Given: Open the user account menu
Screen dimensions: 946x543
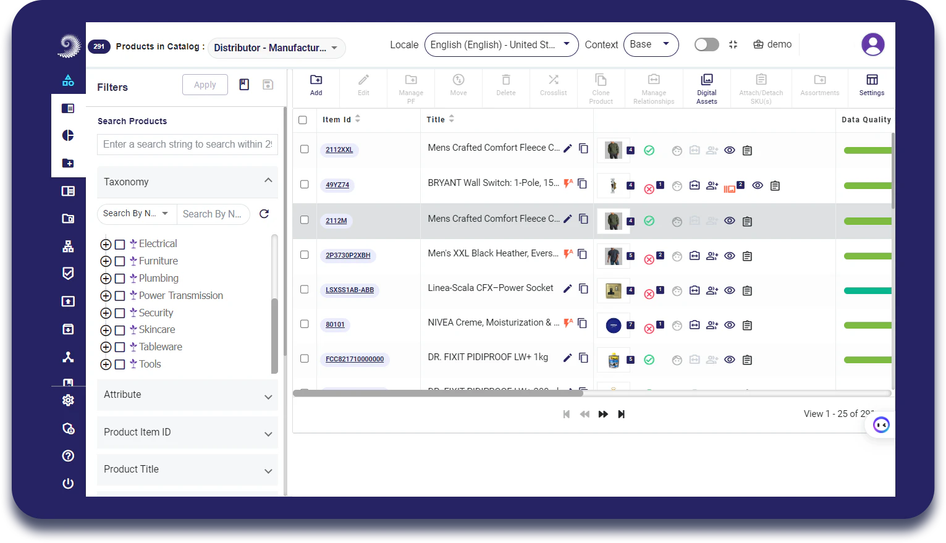Looking at the screenshot, I should [872, 44].
